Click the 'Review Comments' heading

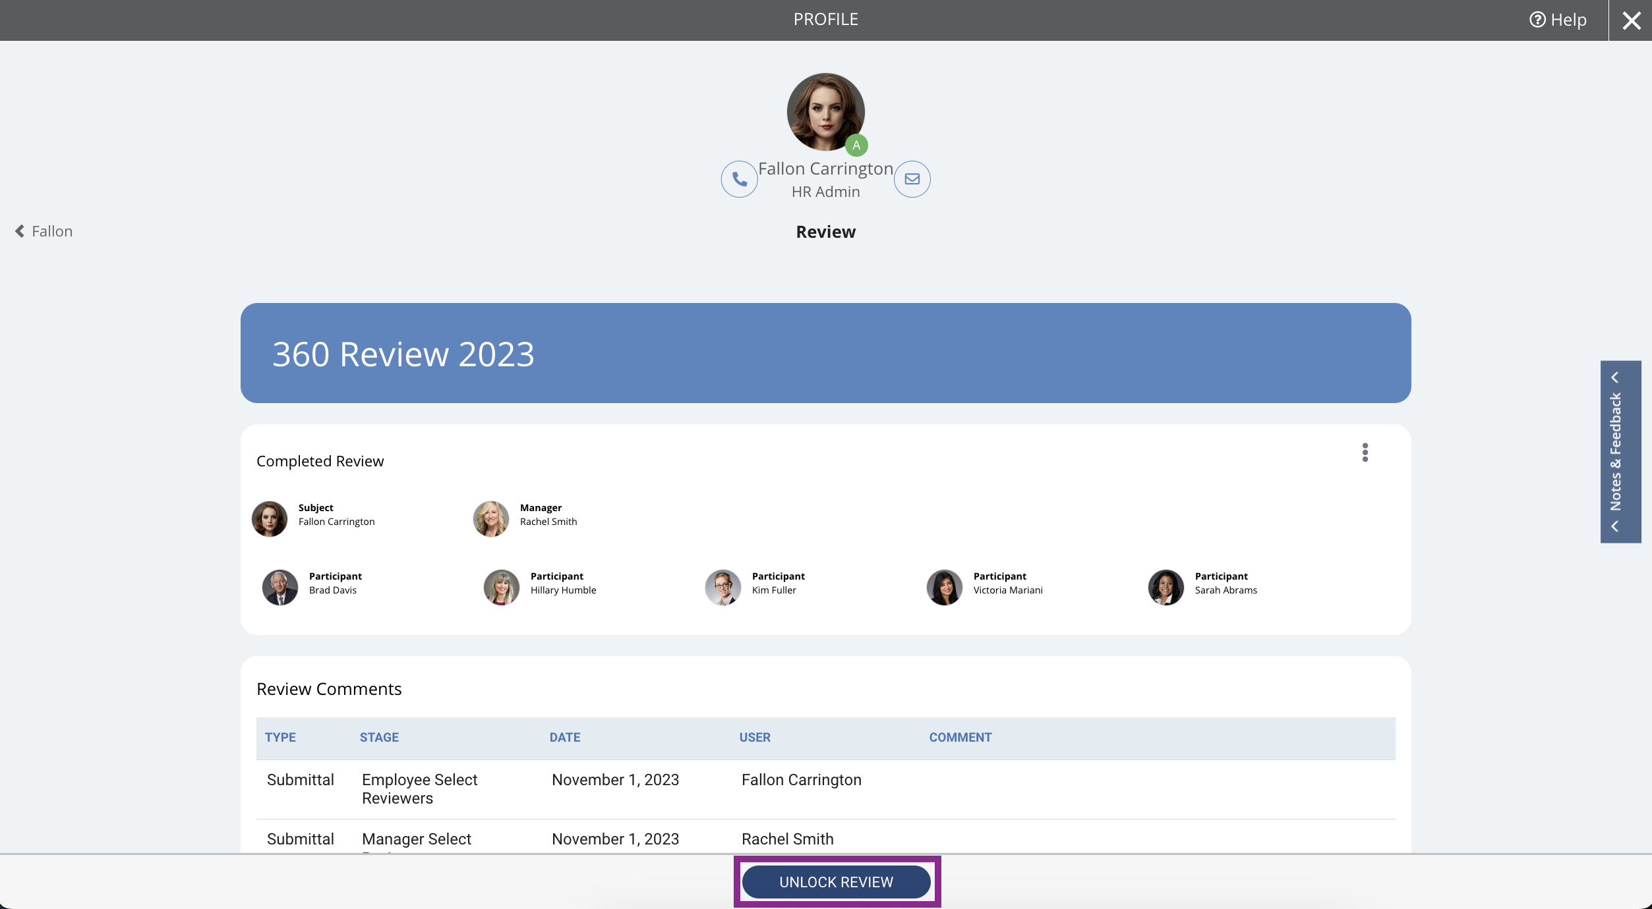[329, 689]
